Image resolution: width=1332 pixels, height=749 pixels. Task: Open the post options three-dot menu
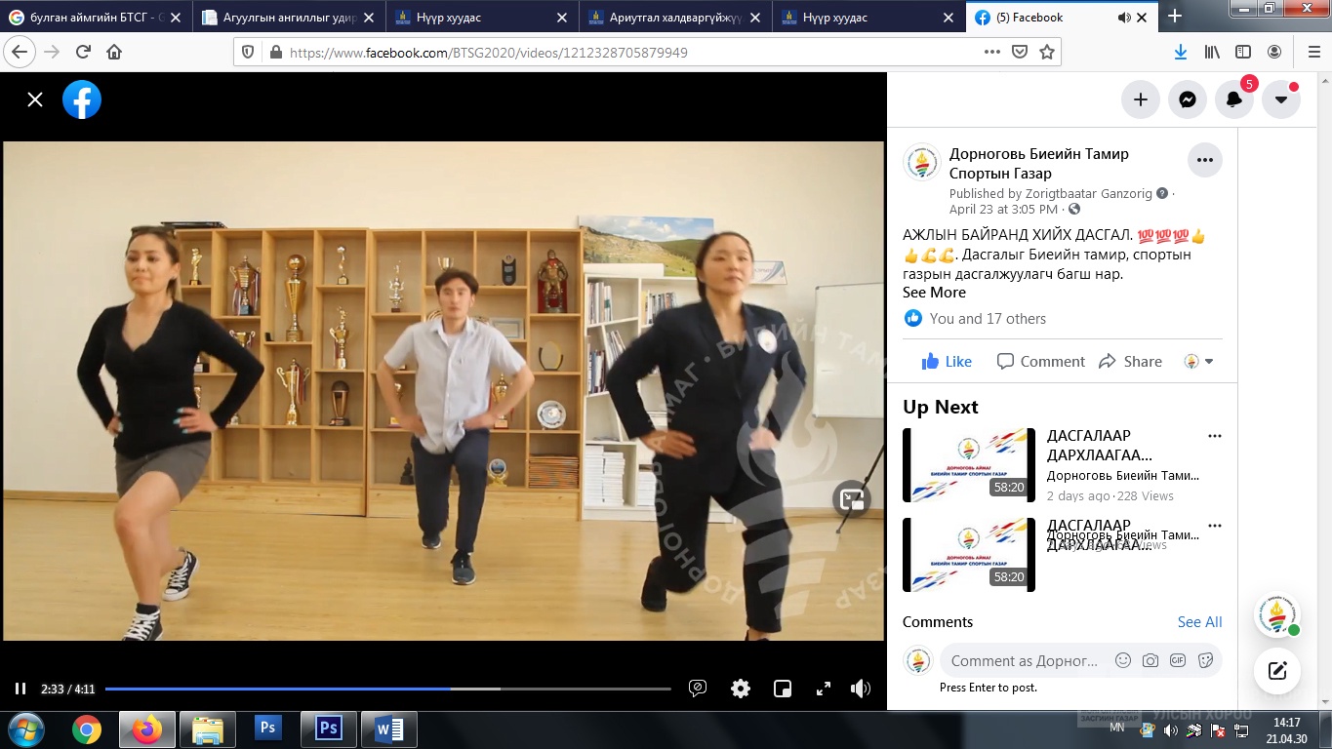point(1205,160)
